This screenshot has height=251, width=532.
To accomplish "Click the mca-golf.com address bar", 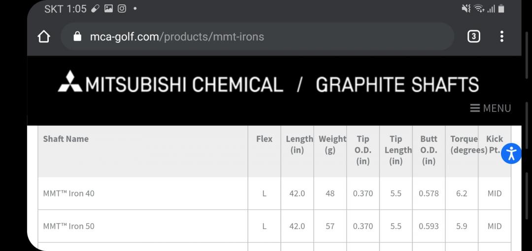I will 256,37.
